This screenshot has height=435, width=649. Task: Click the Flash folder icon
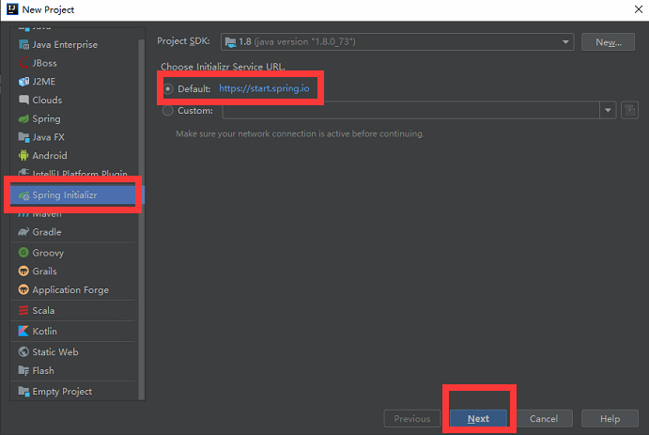[23, 370]
